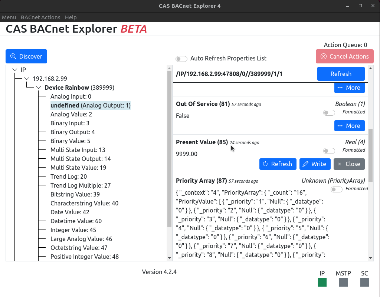Select Trend Log Multiple: 27
The image size is (380, 297).
click(x=81, y=186)
